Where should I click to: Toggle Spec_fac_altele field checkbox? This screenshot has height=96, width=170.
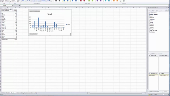point(149,30)
